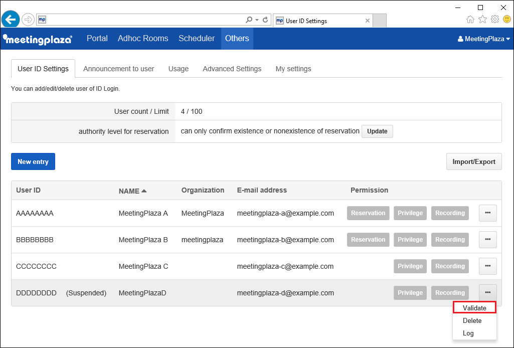
Task: Open favorites with the star icon
Action: point(482,20)
